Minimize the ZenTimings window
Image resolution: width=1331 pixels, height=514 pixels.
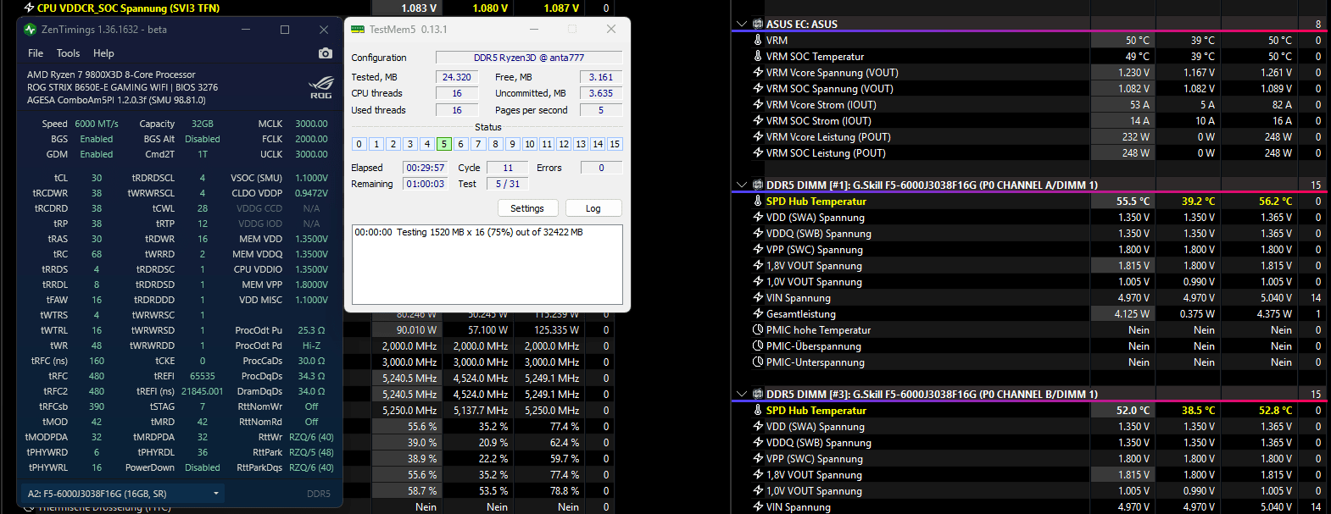(x=246, y=30)
